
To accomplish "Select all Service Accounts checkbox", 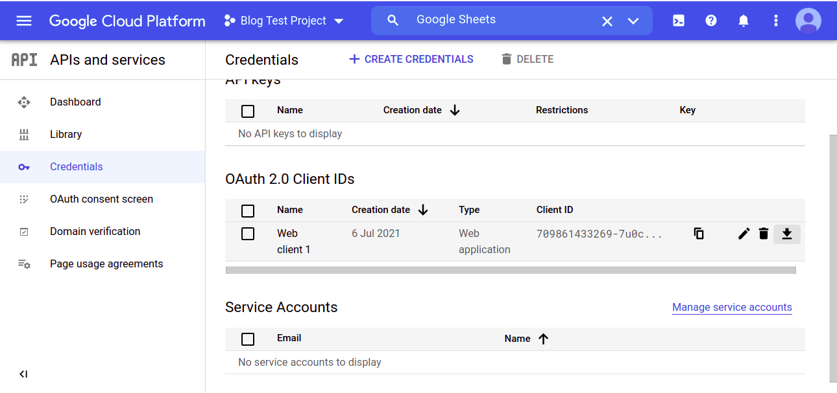I will tap(248, 339).
